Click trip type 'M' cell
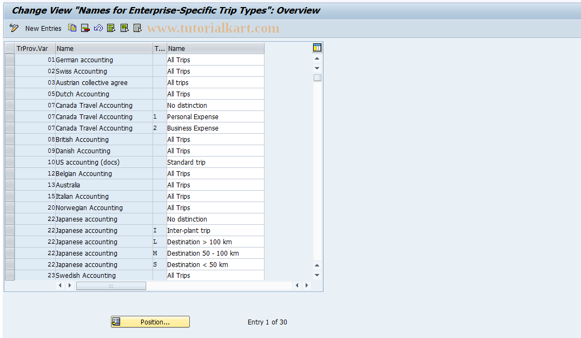The height and width of the screenshot is (338, 581). click(x=160, y=253)
